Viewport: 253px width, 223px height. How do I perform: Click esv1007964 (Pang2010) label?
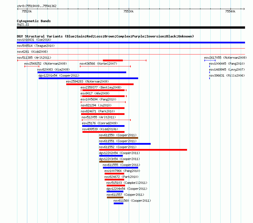[x=122, y=171]
